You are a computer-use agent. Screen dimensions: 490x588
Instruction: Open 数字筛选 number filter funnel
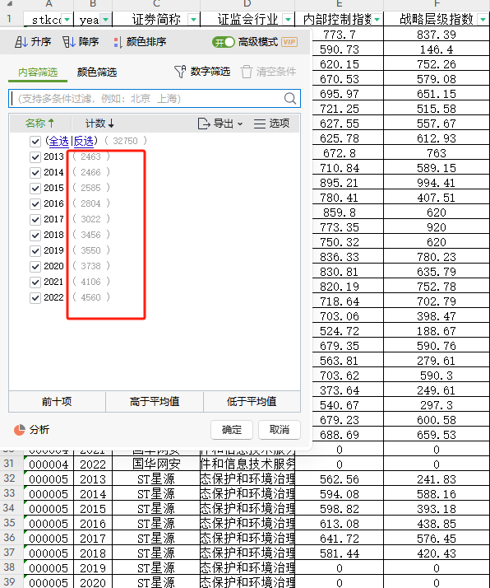pyautogui.click(x=180, y=72)
